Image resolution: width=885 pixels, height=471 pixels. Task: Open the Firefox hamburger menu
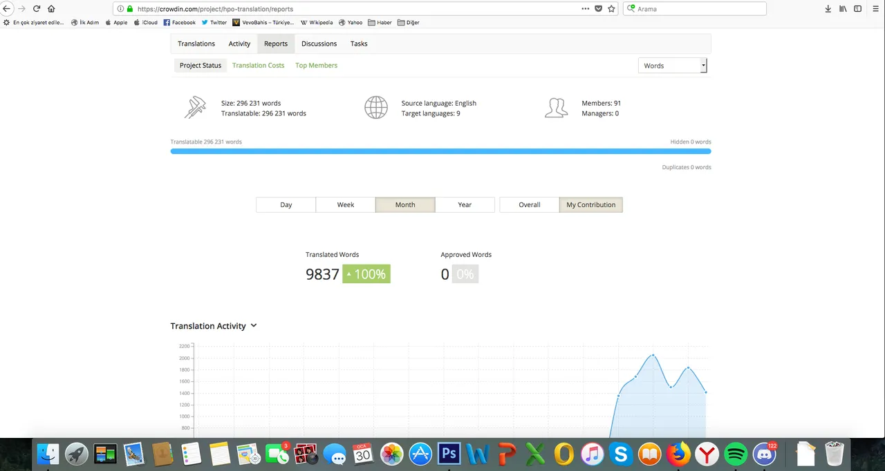tap(874, 9)
